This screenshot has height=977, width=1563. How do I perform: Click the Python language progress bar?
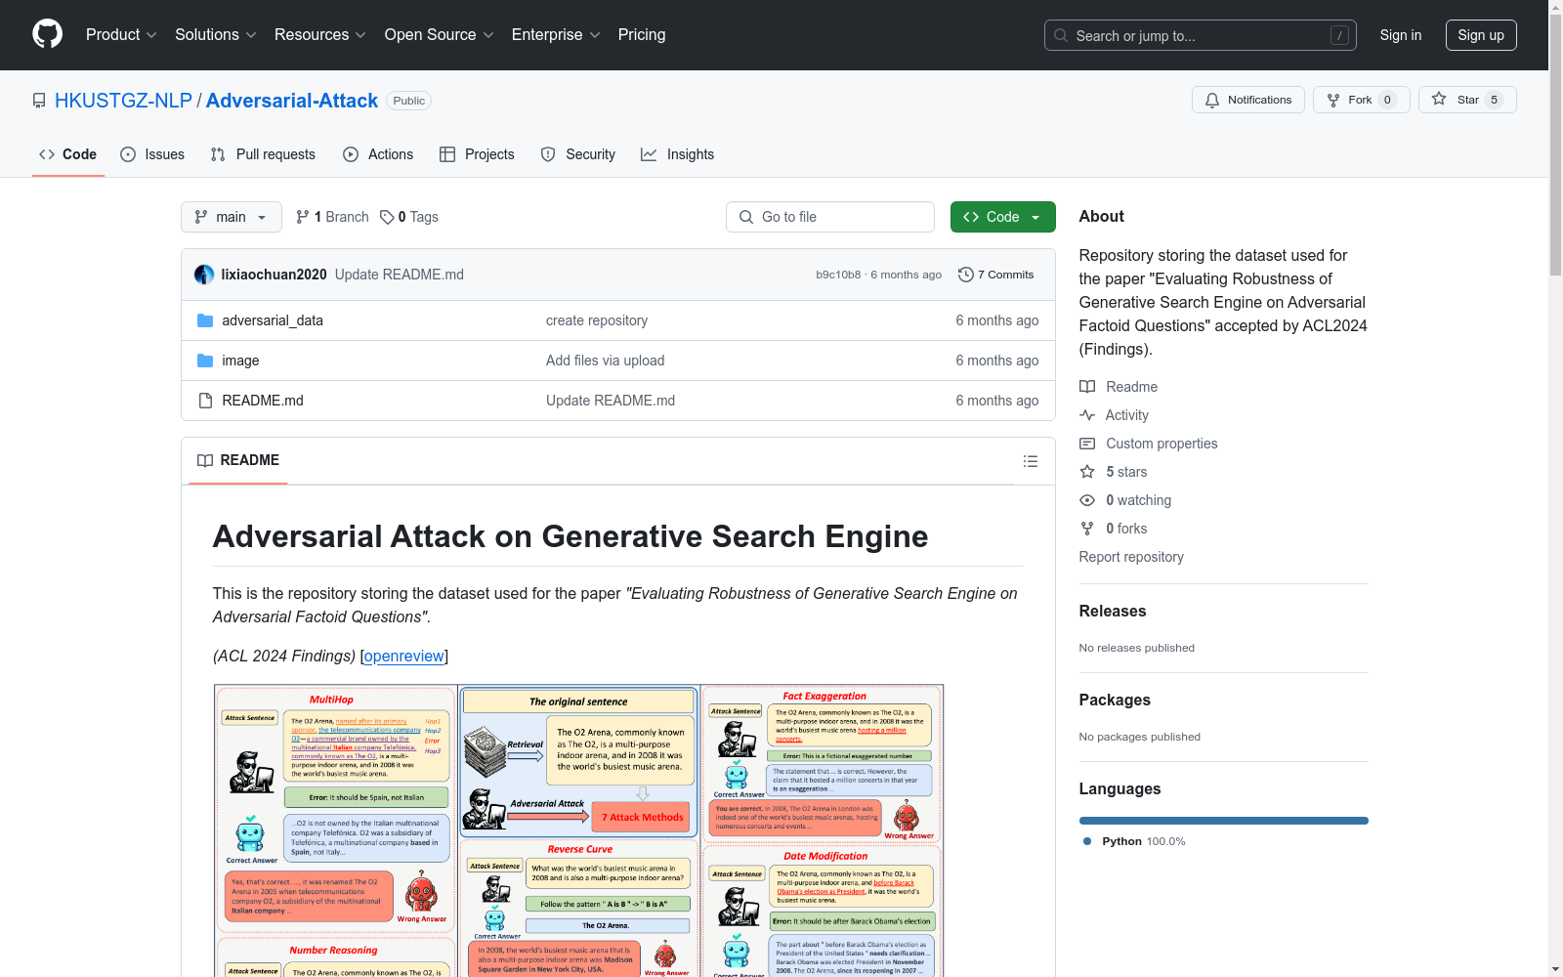[1224, 821]
